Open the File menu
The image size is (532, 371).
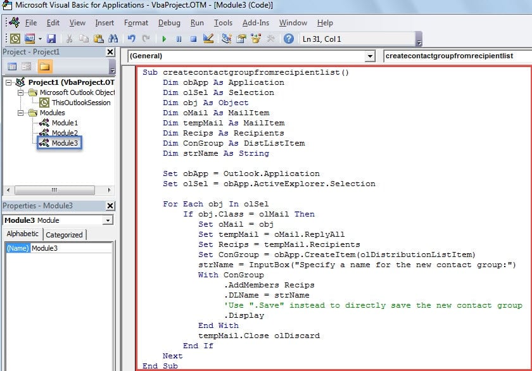(31, 23)
